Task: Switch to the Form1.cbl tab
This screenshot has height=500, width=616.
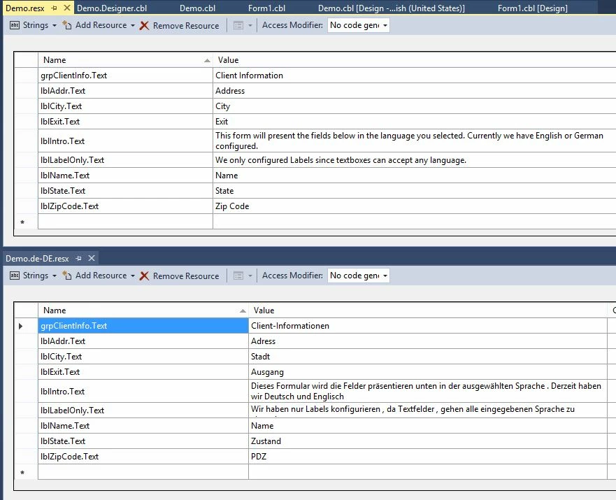Action: (267, 8)
